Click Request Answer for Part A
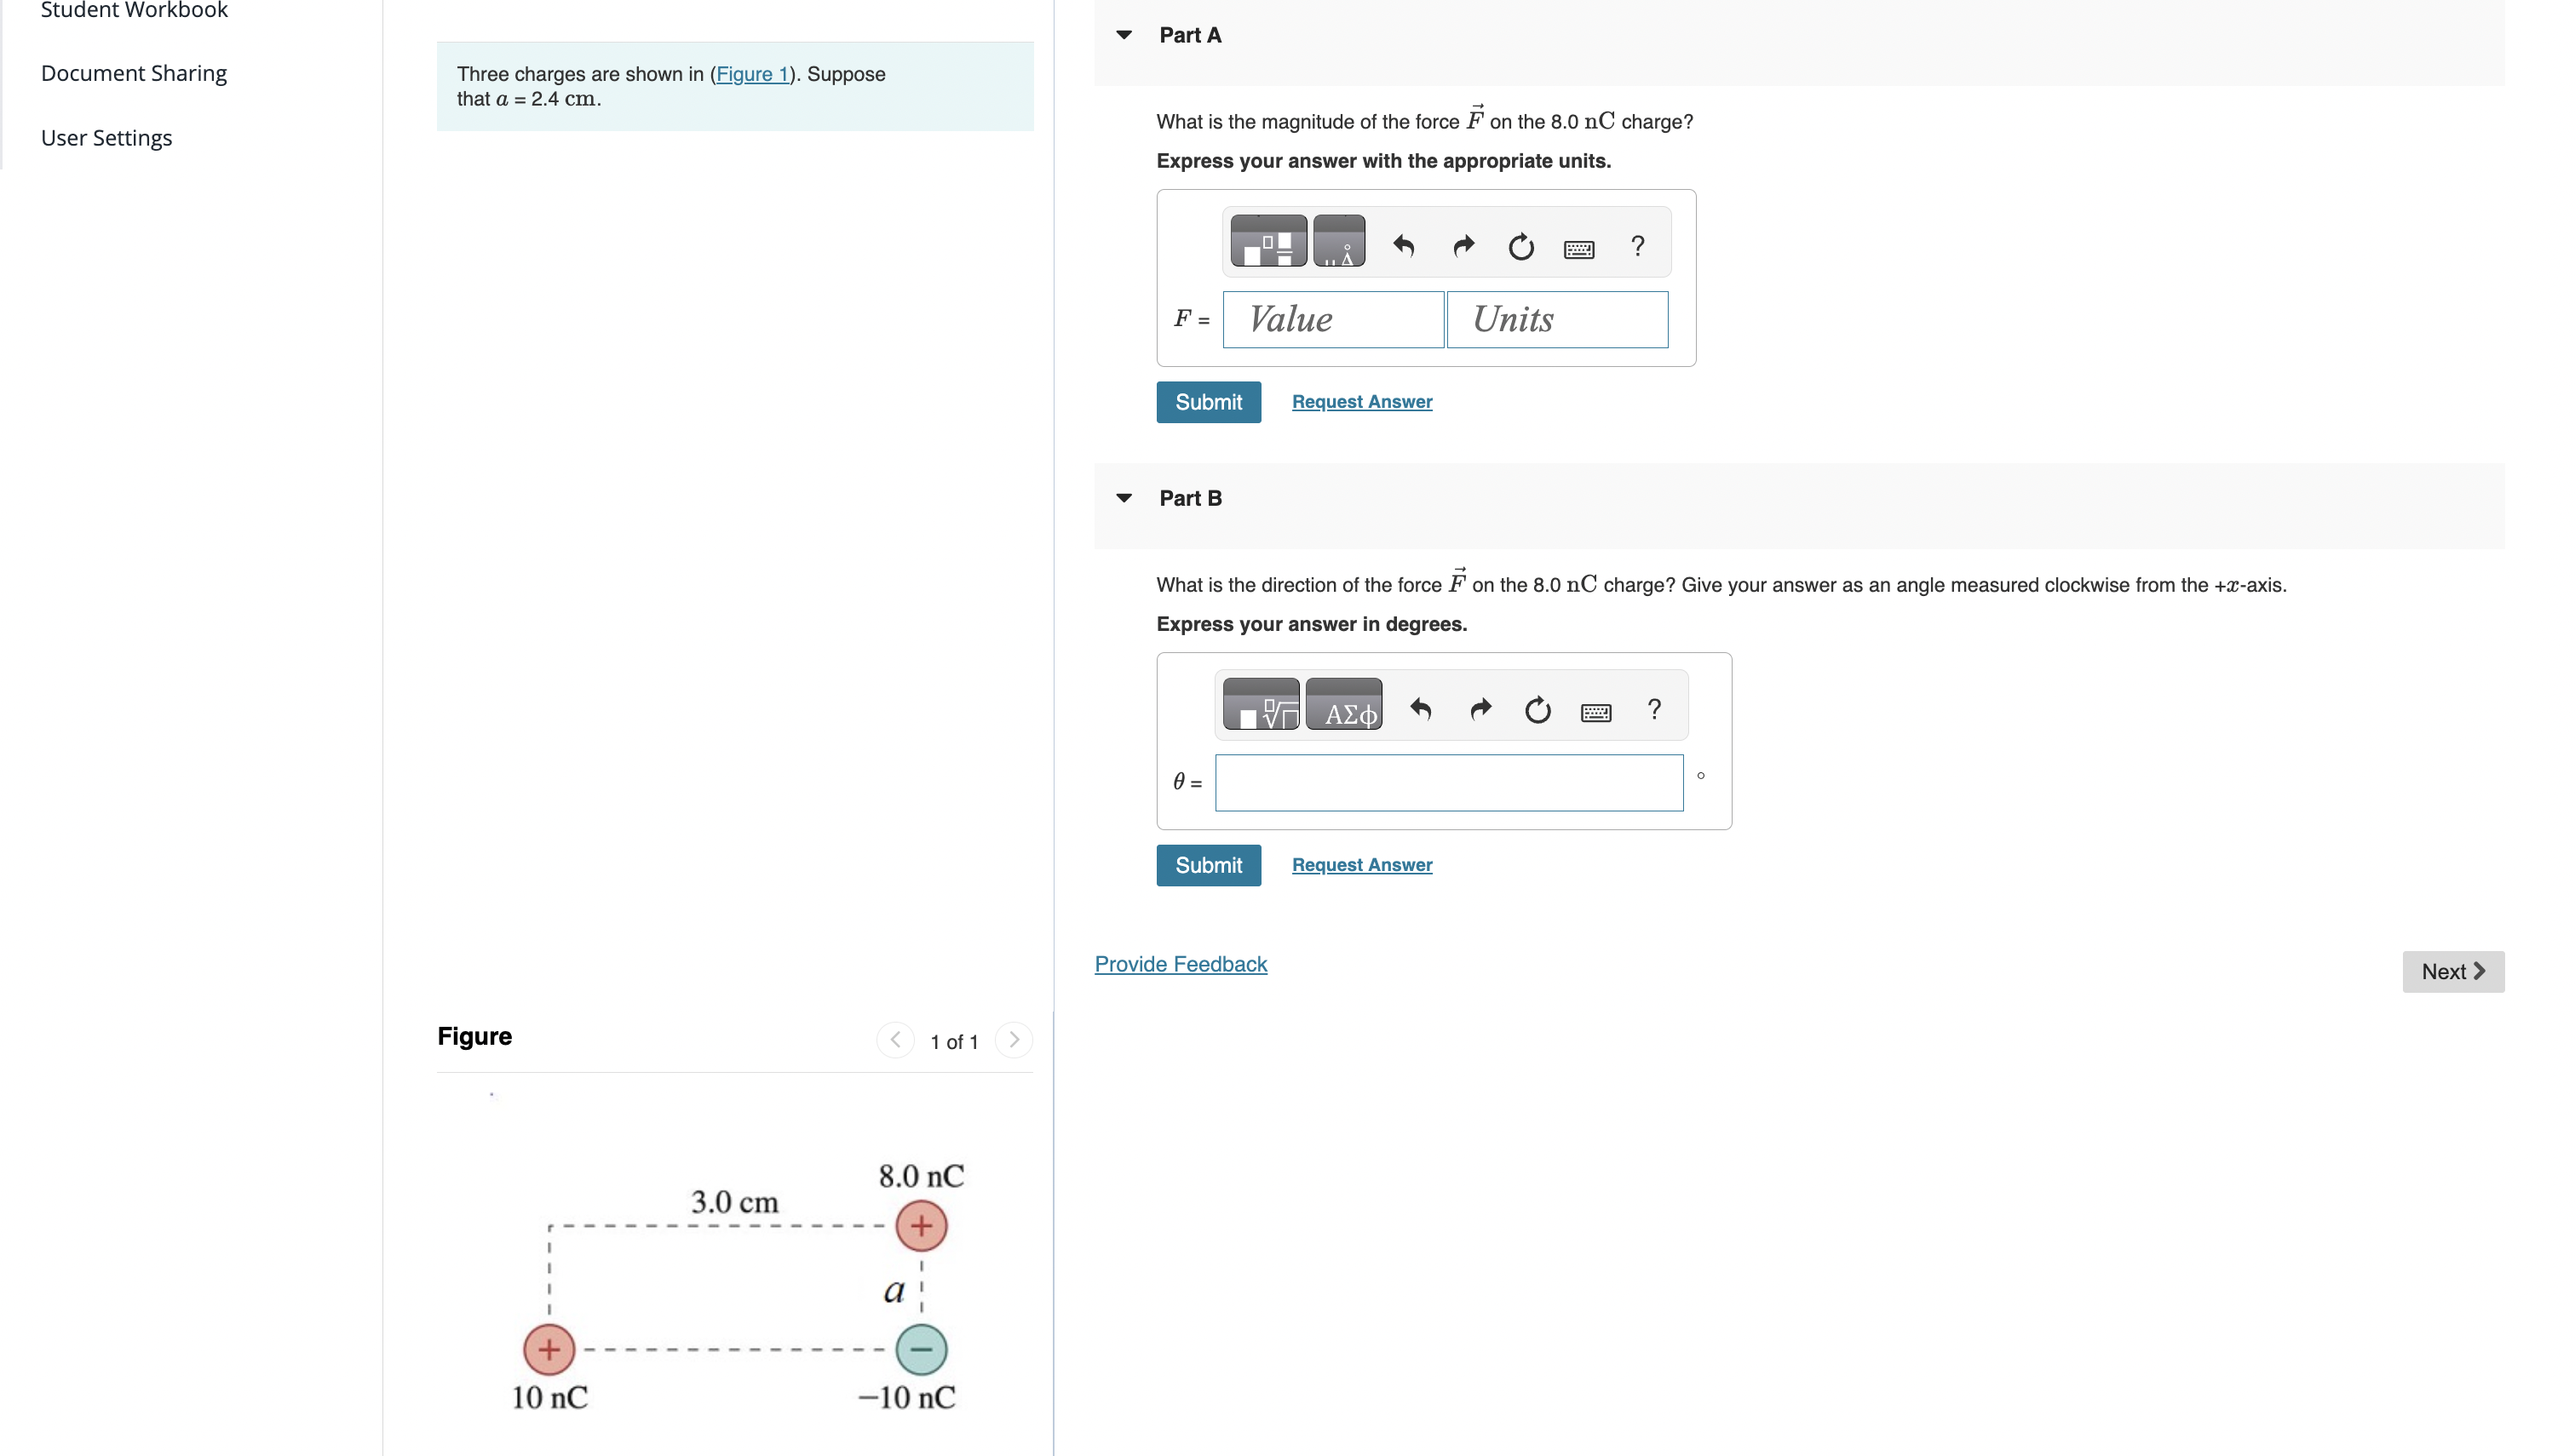This screenshot has width=2575, height=1456. coord(1360,401)
